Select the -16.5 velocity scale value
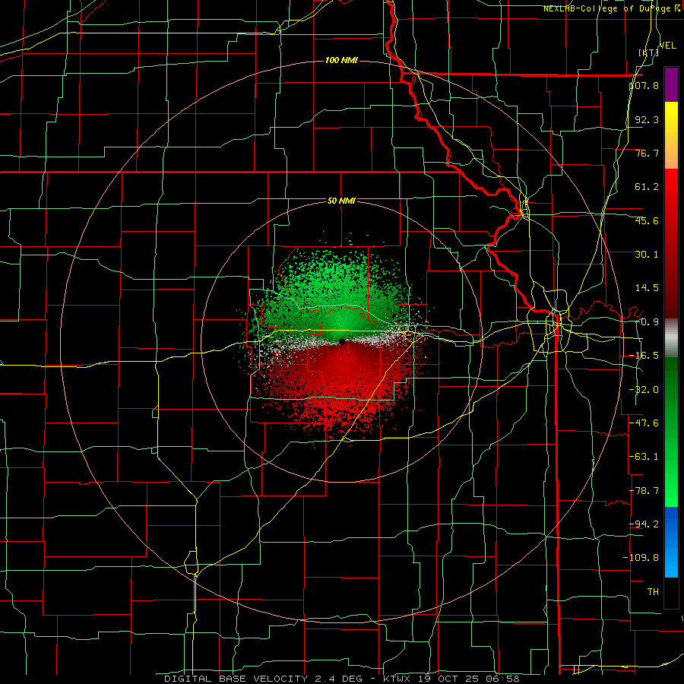Screen dimensions: 684x684 coord(644,356)
